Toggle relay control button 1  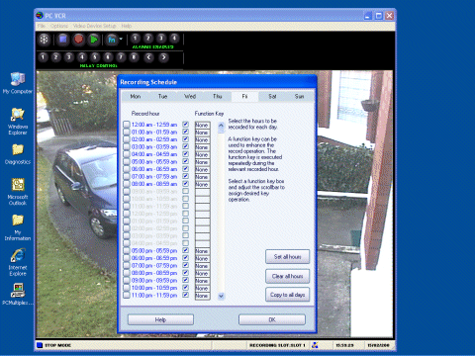pos(43,57)
